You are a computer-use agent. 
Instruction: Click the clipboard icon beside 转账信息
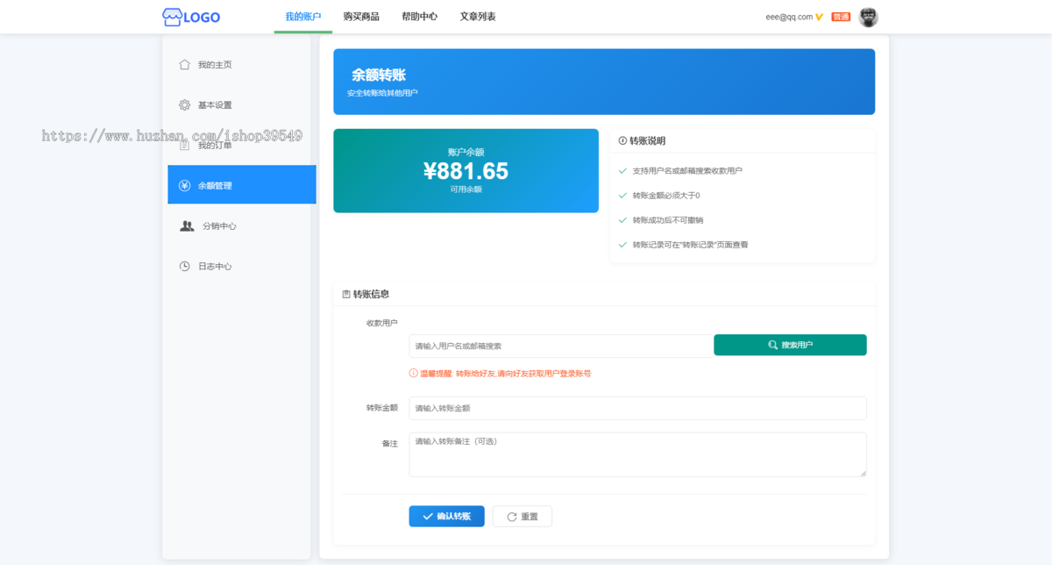coord(346,294)
